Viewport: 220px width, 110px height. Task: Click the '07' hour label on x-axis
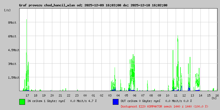[143, 95]
